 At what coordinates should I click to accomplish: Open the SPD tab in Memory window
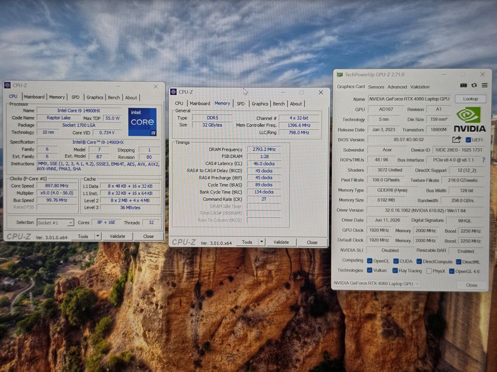(x=241, y=104)
